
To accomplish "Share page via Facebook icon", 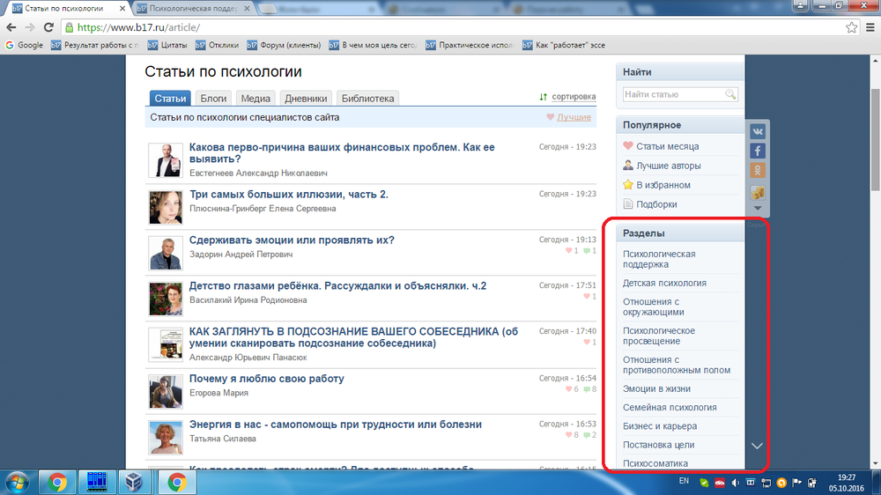I will (x=757, y=151).
